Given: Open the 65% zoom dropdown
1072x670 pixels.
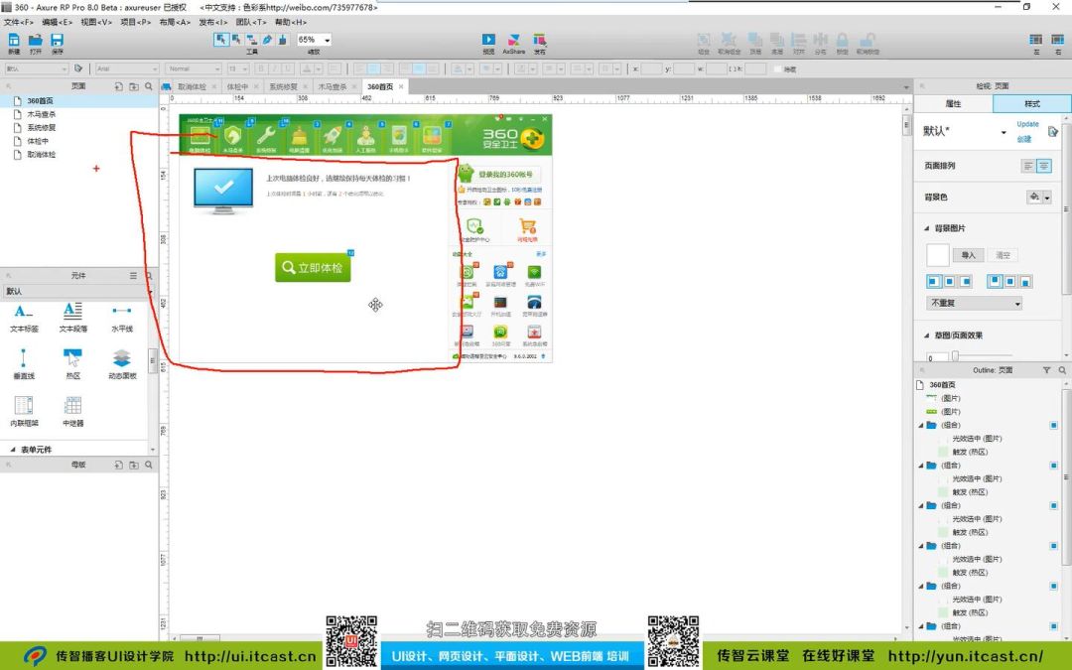Looking at the screenshot, I should click(315, 40).
